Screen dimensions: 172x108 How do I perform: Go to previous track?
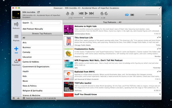pos(81,13)
